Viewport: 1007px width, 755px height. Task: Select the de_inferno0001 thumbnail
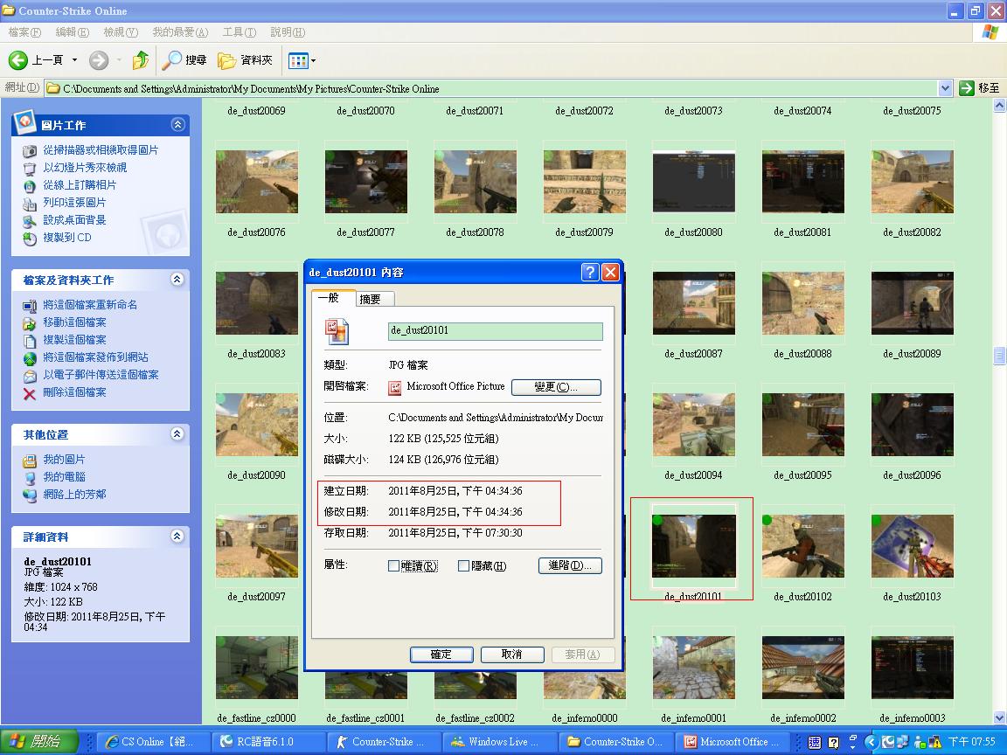[x=693, y=668]
